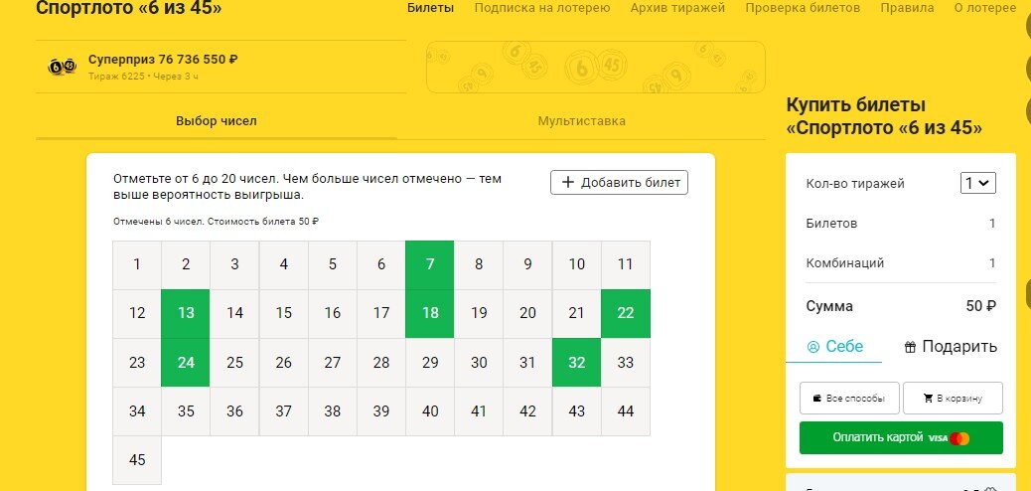Expand the Кол-во тиражей dropdown
This screenshot has width=1031, height=491.
(978, 183)
